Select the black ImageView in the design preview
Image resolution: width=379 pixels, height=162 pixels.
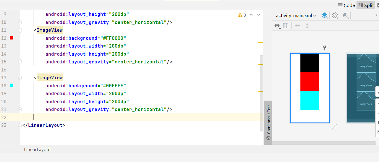click(x=310, y=63)
